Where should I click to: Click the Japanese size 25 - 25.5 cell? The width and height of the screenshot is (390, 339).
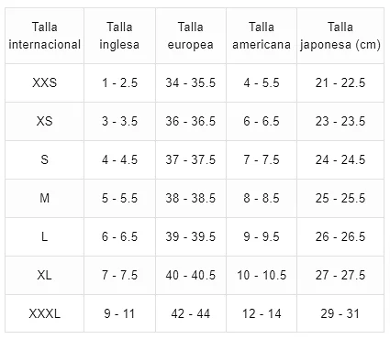coord(340,198)
